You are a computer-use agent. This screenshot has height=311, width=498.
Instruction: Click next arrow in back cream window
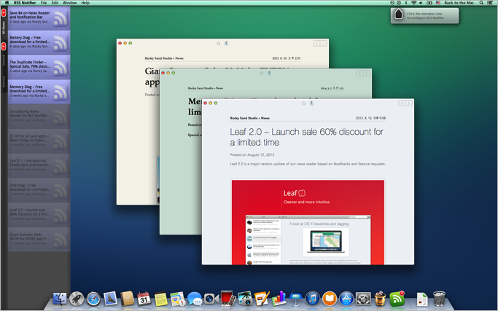(x=323, y=43)
